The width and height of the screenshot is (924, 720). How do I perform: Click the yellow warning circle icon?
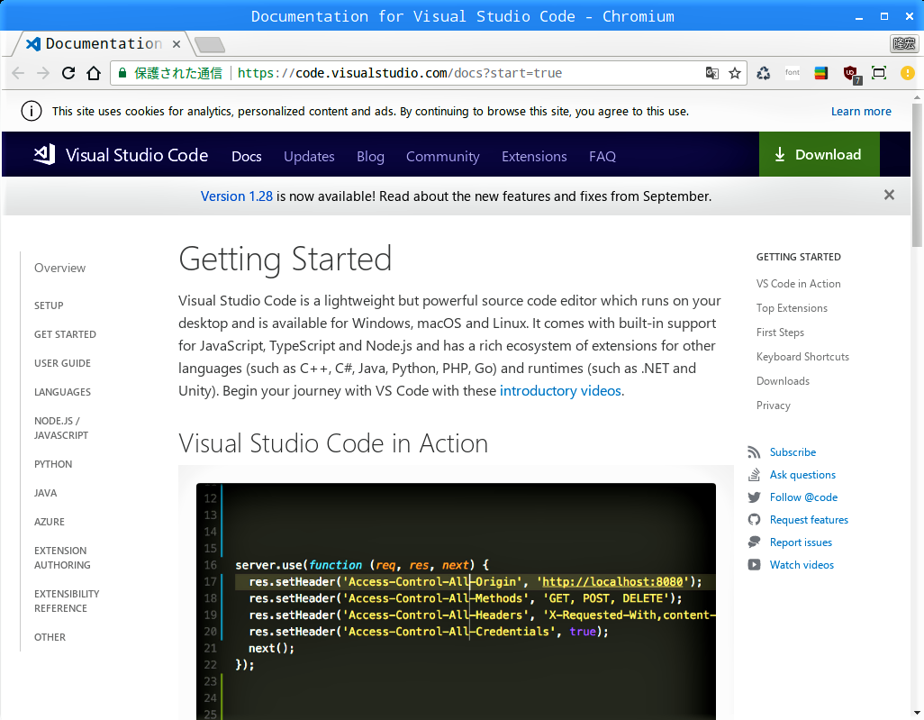(x=908, y=73)
